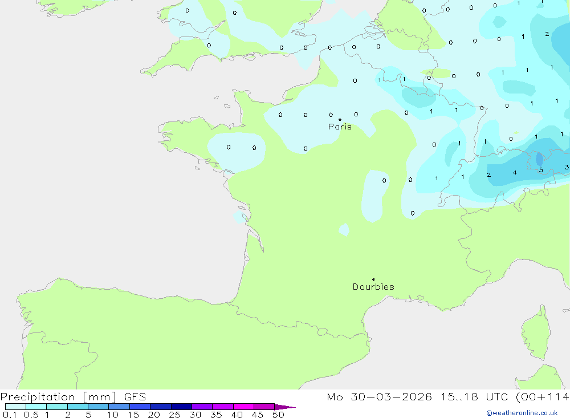This screenshot has height=418, width=570.
Task: Select the 35–40 mm legend swatch
Action: pos(223,407)
